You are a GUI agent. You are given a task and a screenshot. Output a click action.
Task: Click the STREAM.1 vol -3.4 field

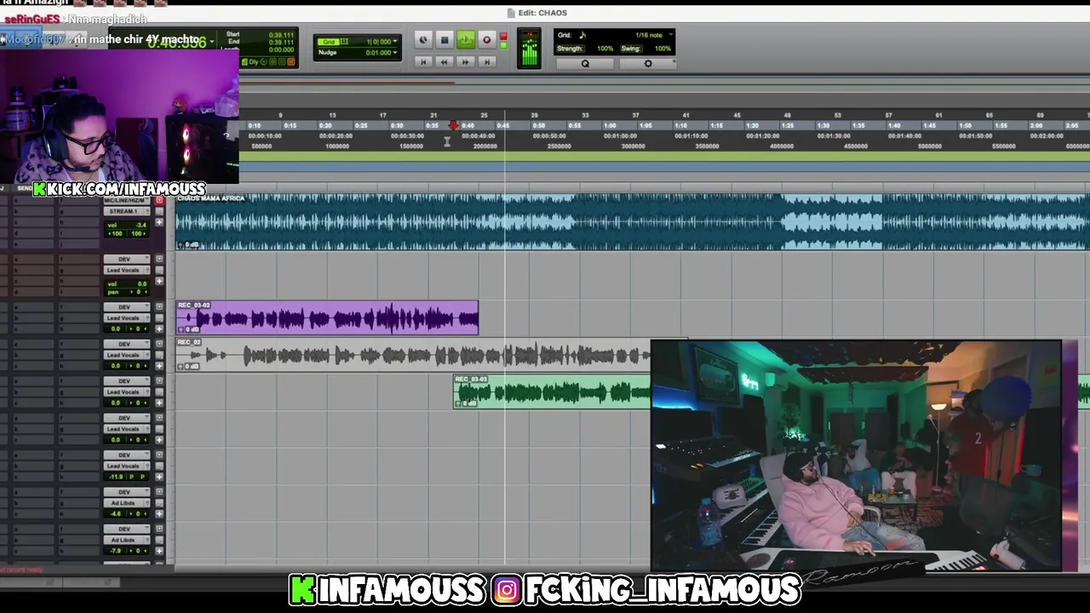point(127,225)
